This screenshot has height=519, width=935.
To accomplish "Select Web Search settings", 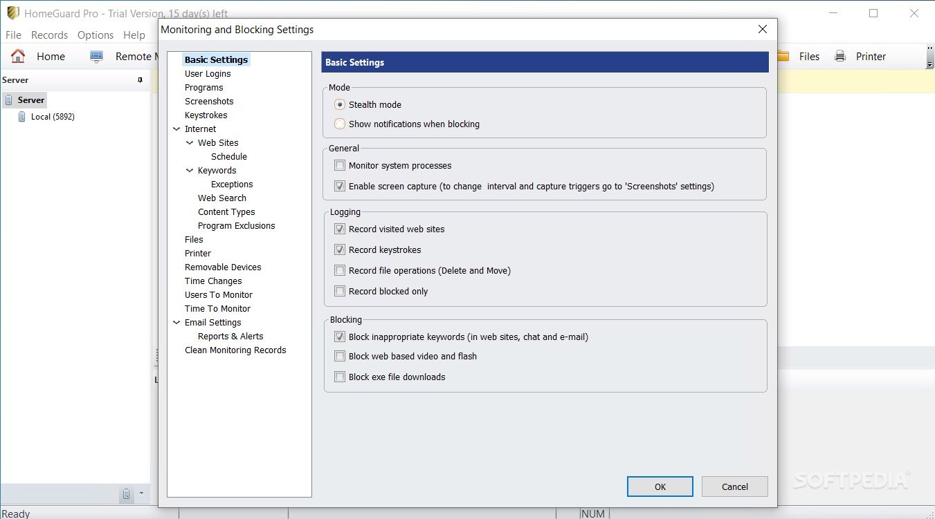I will [222, 198].
